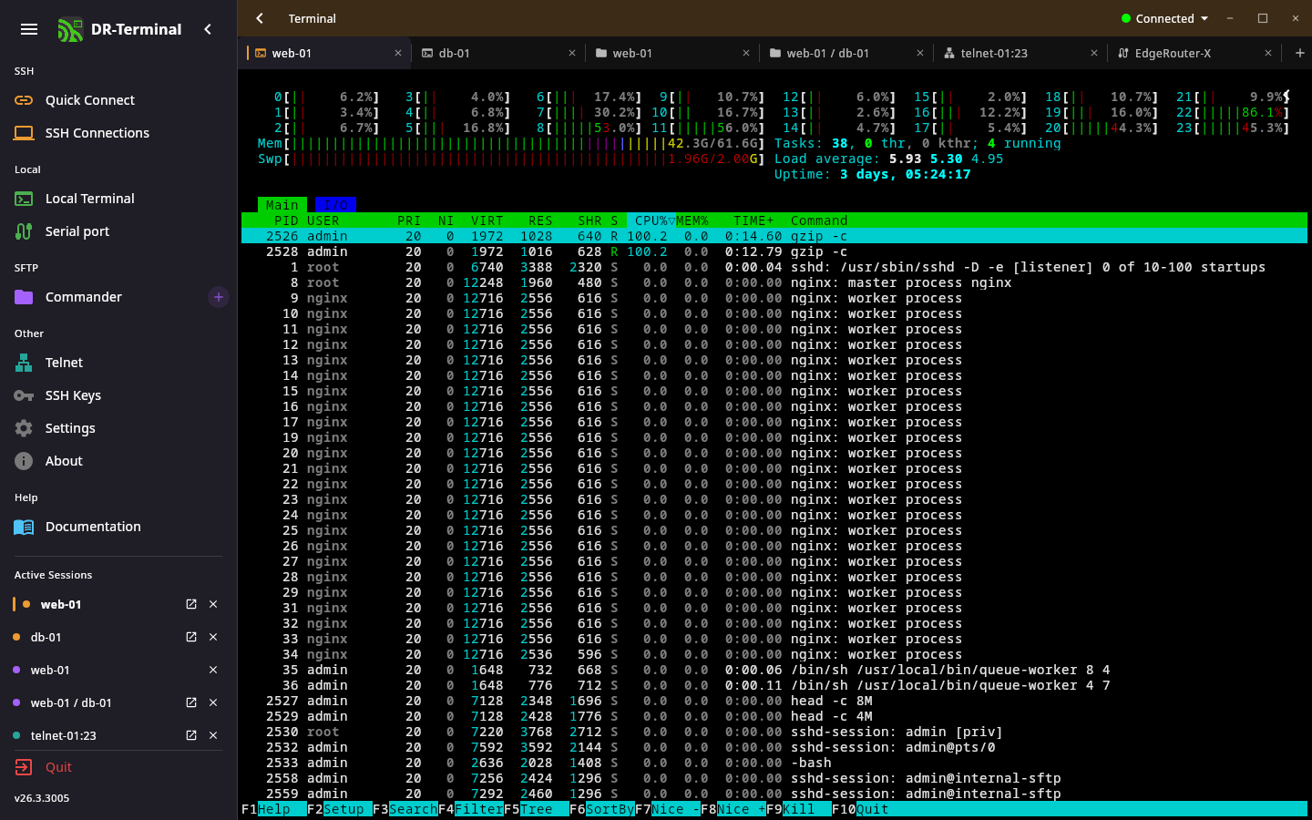Viewport: 1312px width, 820px height.
Task: Click htop F6 SortBy
Action: click(x=601, y=809)
